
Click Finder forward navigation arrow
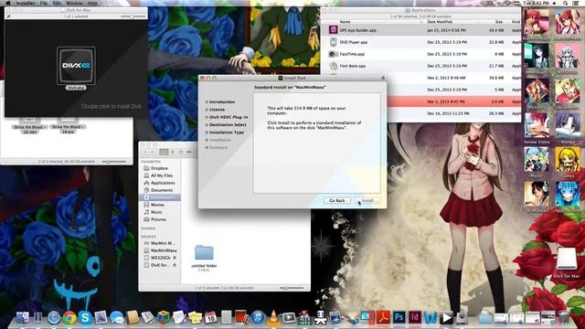click(153, 152)
